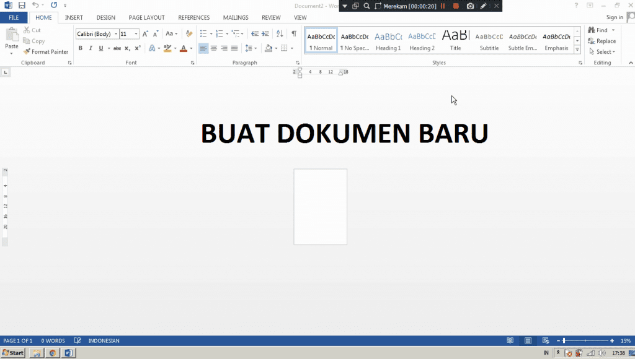Increase the paragraph indent

265,33
